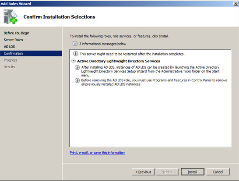Open the 'Print, e-mail, or save this information' link
The height and width of the screenshot is (181, 239).
[x=97, y=153]
